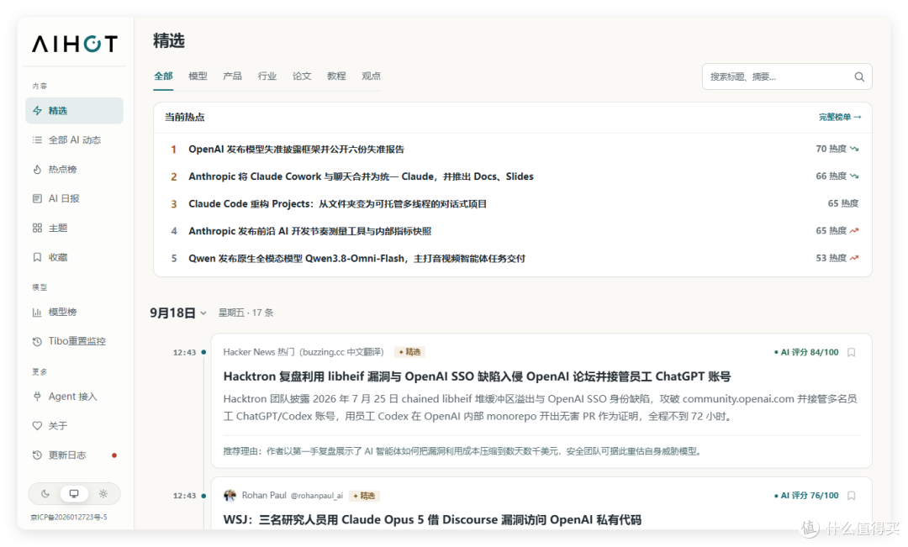Image resolution: width=908 pixels, height=547 pixels.
Task: Click red notification dot beside 更新日志
Action: click(x=114, y=455)
